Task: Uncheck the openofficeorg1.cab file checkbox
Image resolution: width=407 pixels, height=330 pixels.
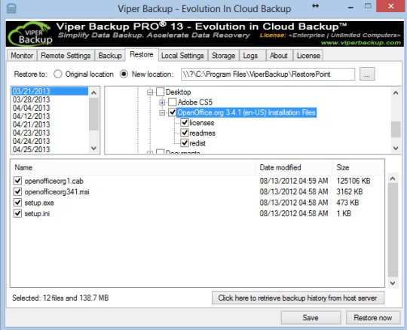Action: (17, 181)
